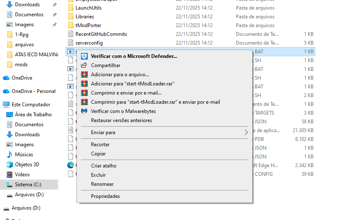Open pinned Documentos in Quick Access

(x=29, y=15)
